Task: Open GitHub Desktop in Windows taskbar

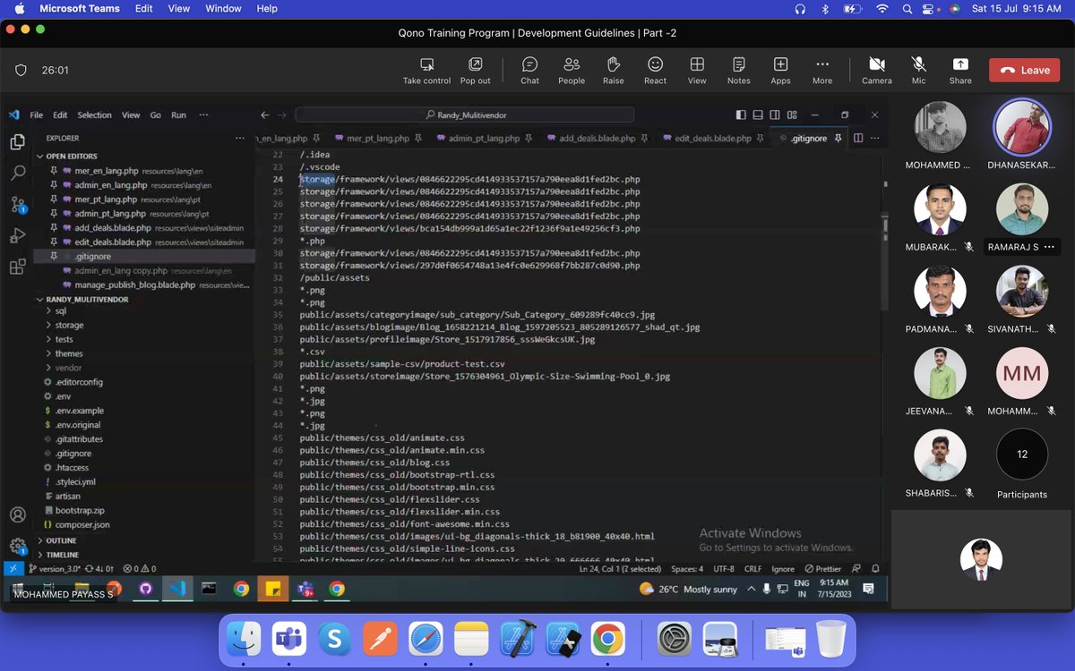Action: pos(146,589)
